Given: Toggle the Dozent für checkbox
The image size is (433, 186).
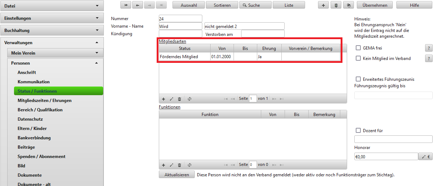Looking at the screenshot, I should (x=358, y=131).
